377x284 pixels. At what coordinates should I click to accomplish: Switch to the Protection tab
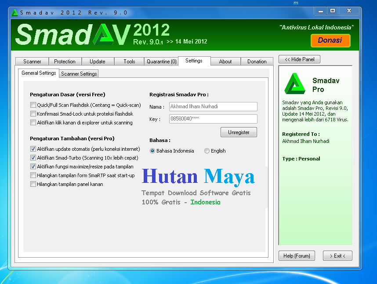pos(65,62)
